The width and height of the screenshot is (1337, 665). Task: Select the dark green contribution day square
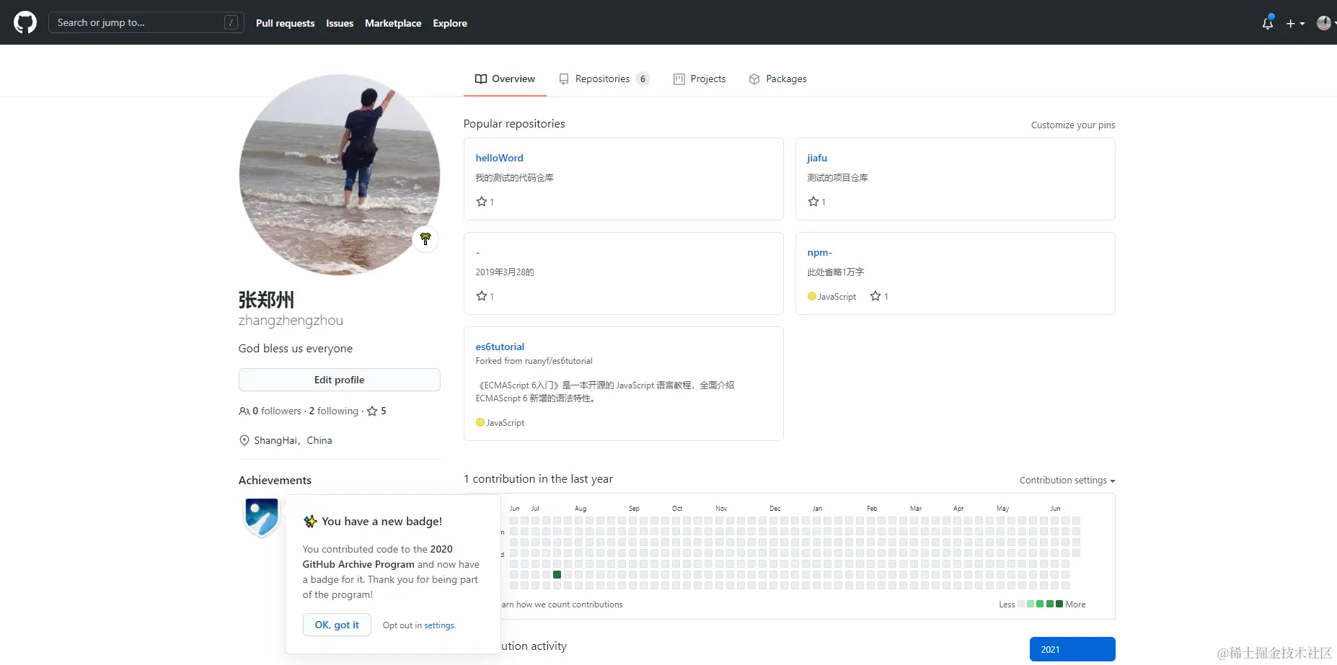click(557, 574)
